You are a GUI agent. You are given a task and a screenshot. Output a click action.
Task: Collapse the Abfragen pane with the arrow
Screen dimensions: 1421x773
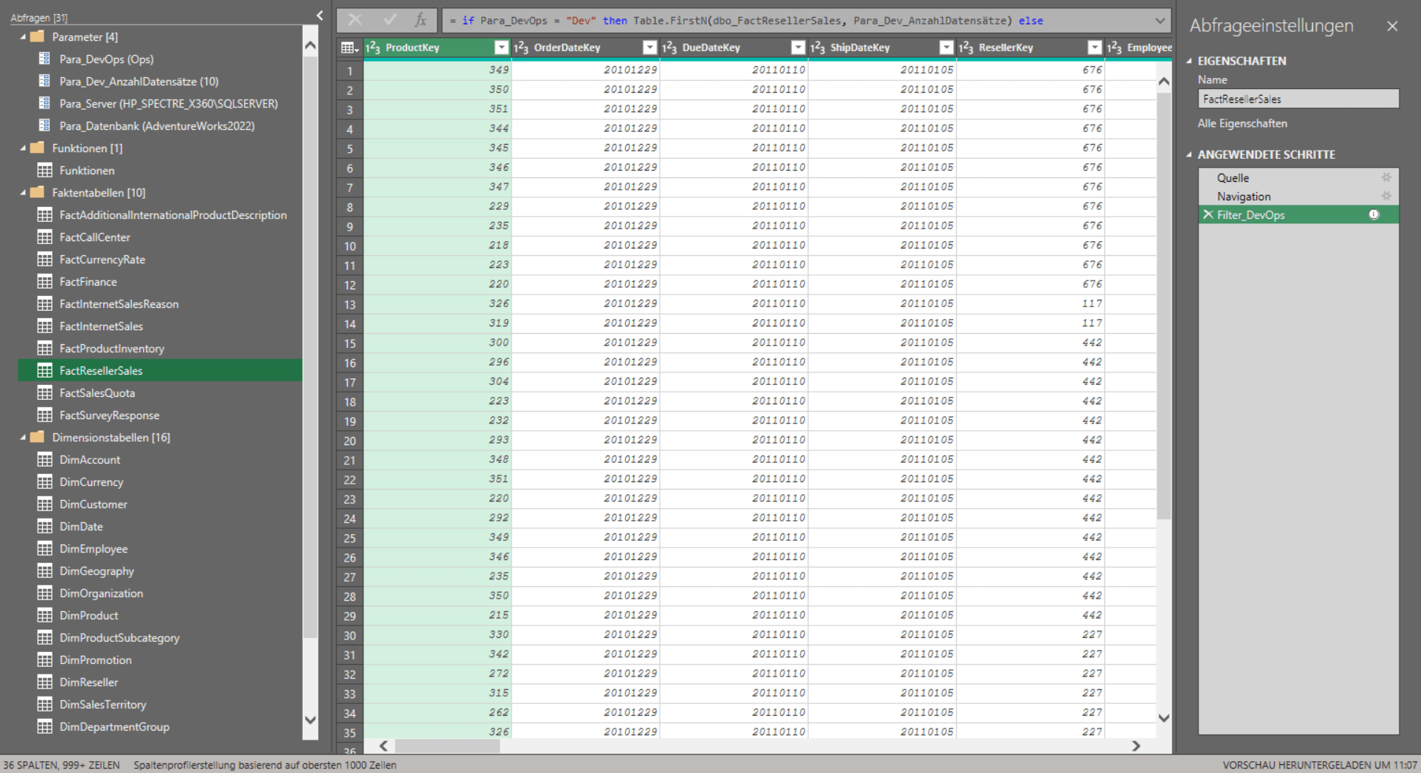[319, 15]
